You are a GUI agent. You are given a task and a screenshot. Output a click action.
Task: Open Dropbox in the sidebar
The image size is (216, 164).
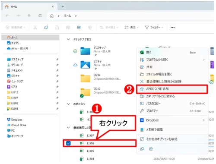tap(15, 120)
